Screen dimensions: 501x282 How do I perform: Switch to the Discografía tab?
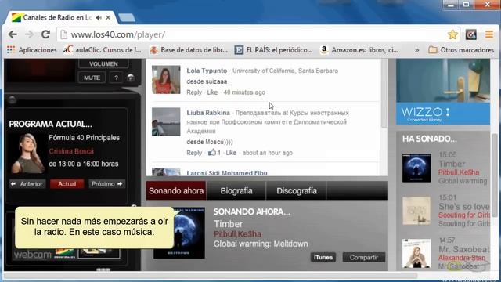coord(297,191)
